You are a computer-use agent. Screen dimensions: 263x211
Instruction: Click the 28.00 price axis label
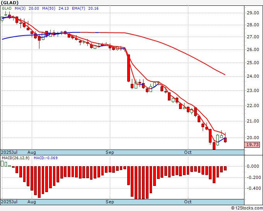(253, 25)
